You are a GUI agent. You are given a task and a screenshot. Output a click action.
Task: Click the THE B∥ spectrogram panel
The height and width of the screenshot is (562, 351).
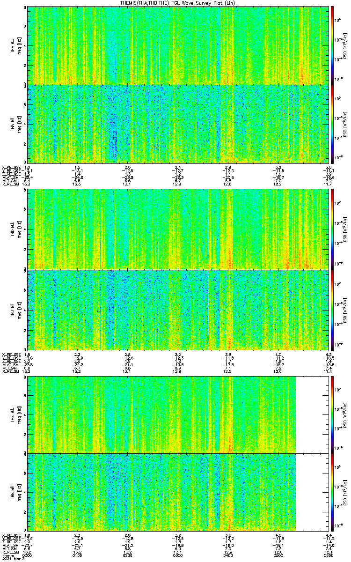[178, 492]
